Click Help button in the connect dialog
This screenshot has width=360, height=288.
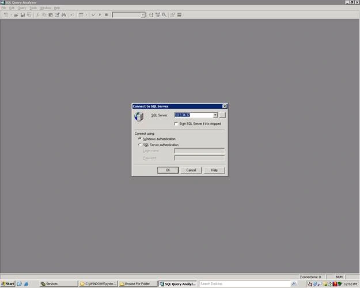214,170
